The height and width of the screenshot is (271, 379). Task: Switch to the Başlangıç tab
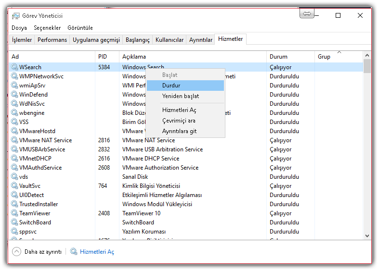coord(138,40)
